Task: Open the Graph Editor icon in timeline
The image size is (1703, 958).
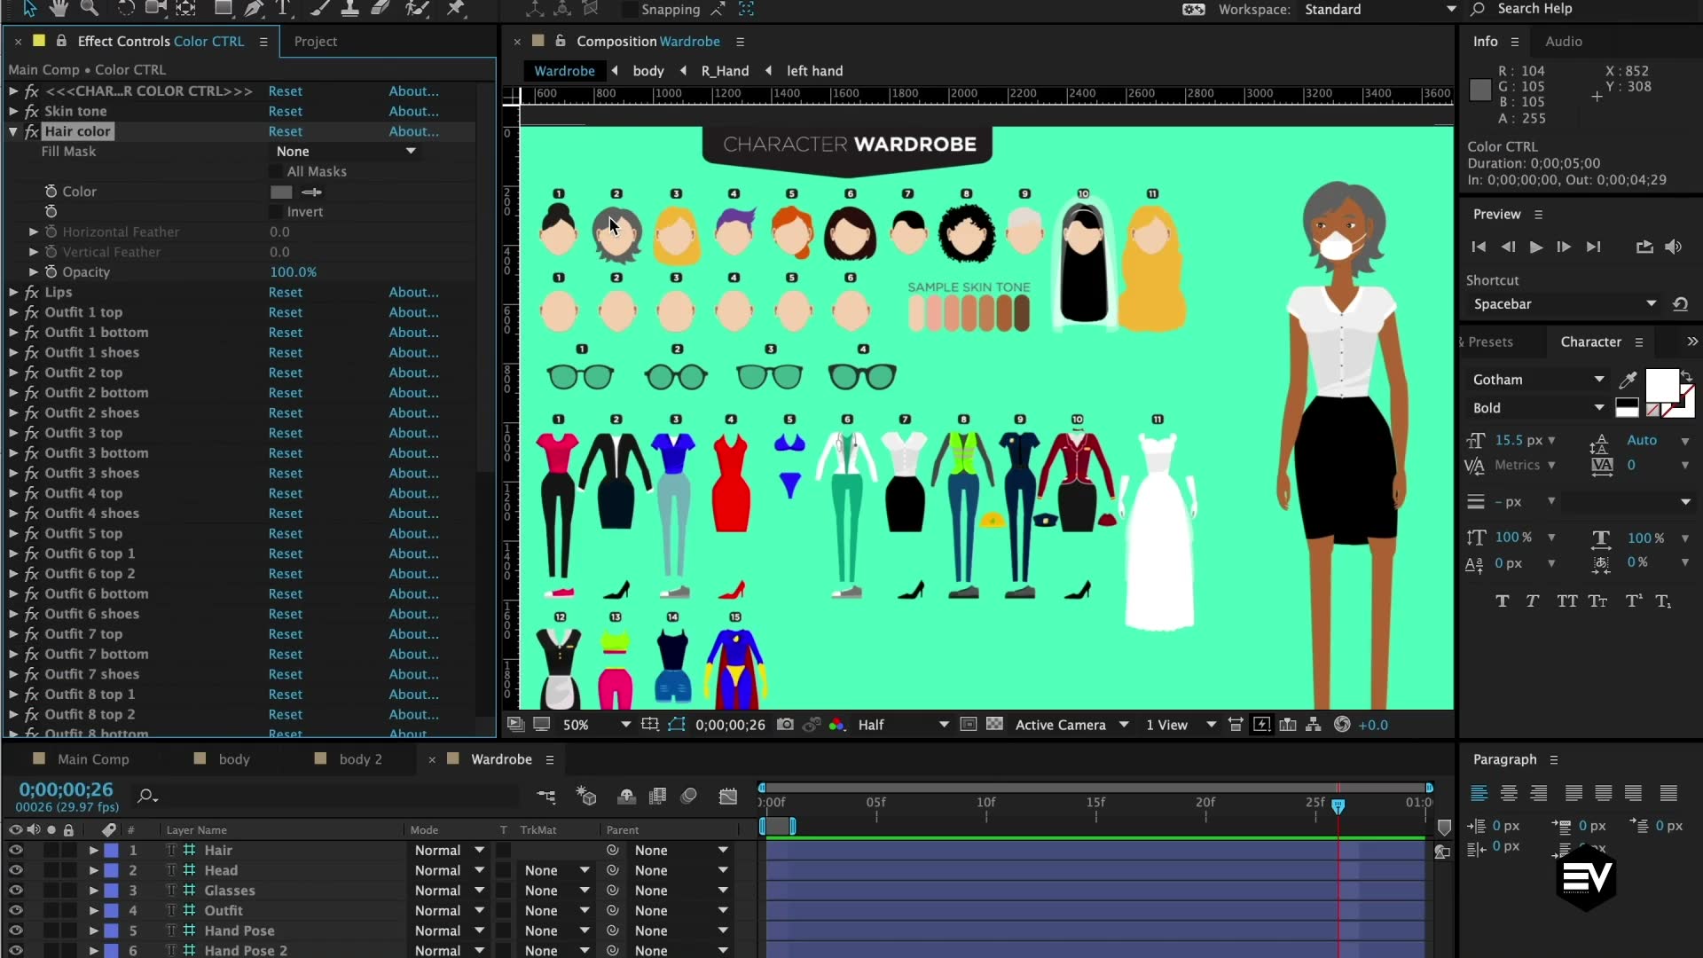Action: tap(728, 796)
